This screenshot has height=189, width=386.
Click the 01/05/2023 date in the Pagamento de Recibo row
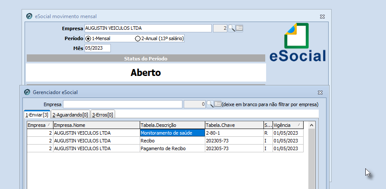288,148
